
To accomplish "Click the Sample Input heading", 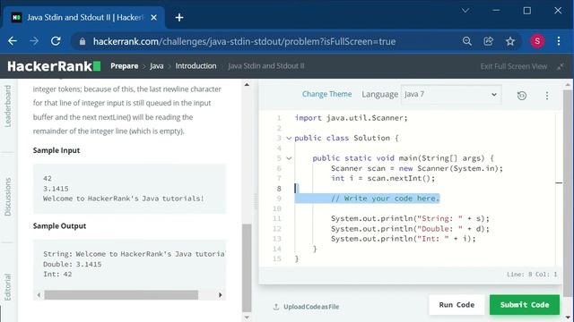I will coord(57,150).
